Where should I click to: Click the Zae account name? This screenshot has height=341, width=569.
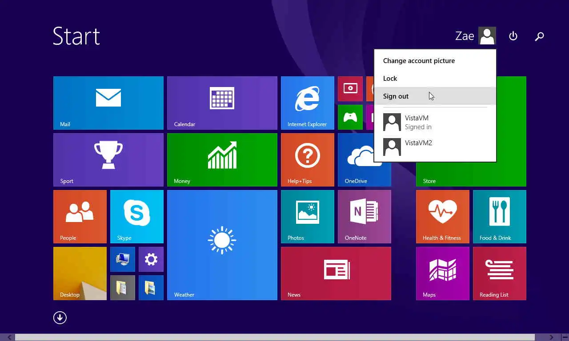tap(465, 36)
